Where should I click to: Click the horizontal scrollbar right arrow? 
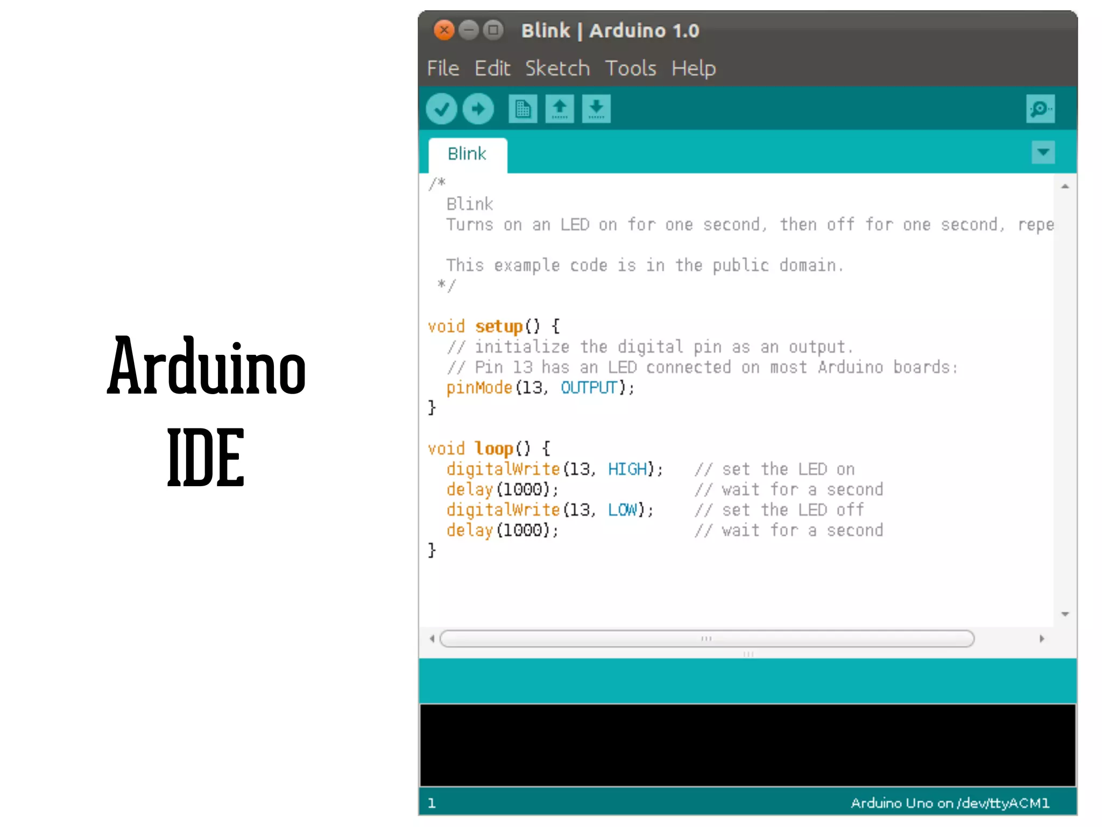point(1042,639)
